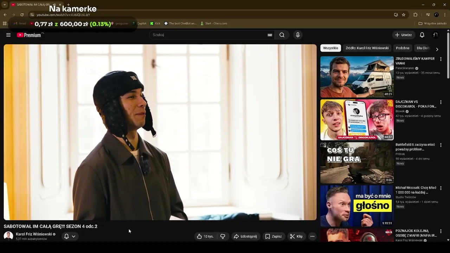Open options for Battlefield 6 video
This screenshot has width=450, height=253.
click(441, 145)
